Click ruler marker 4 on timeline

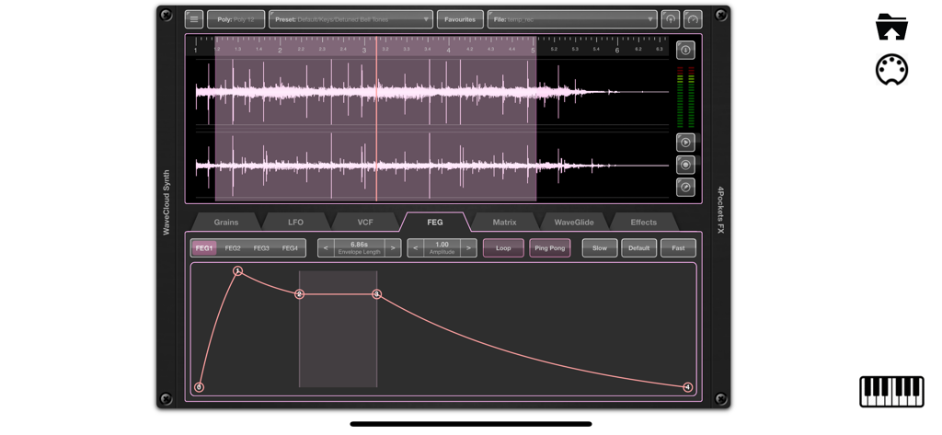pyautogui.click(x=448, y=52)
